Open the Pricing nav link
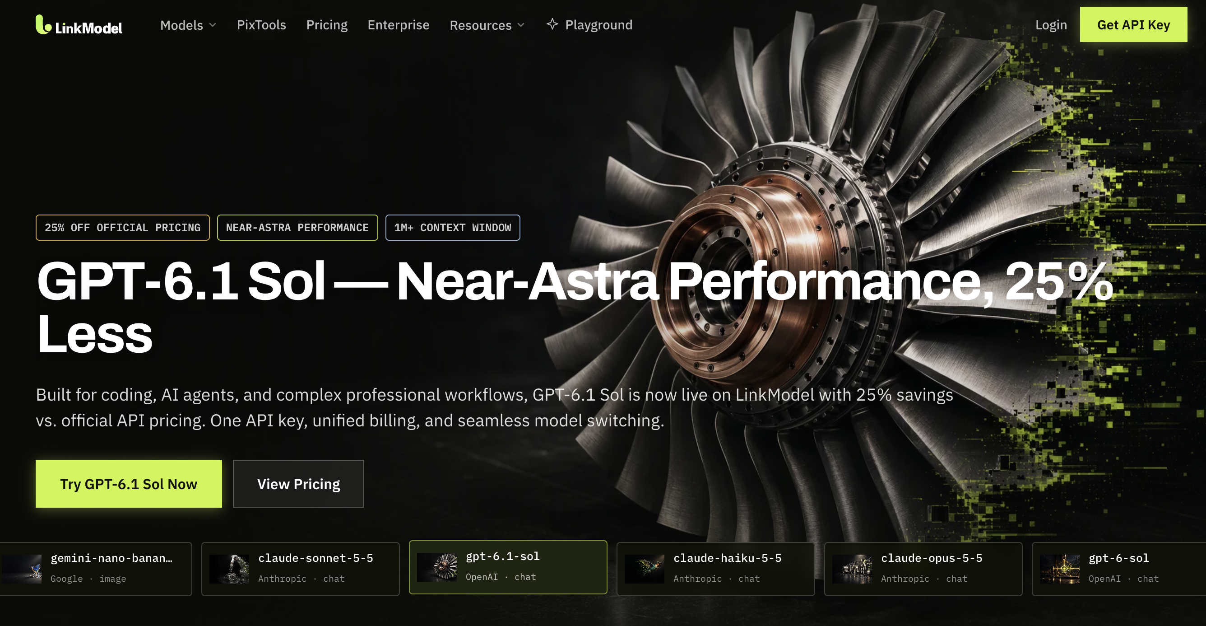This screenshot has height=626, width=1206. pos(327,25)
